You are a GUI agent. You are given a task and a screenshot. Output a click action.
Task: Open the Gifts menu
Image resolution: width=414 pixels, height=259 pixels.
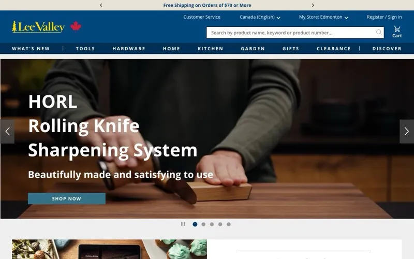[291, 49]
